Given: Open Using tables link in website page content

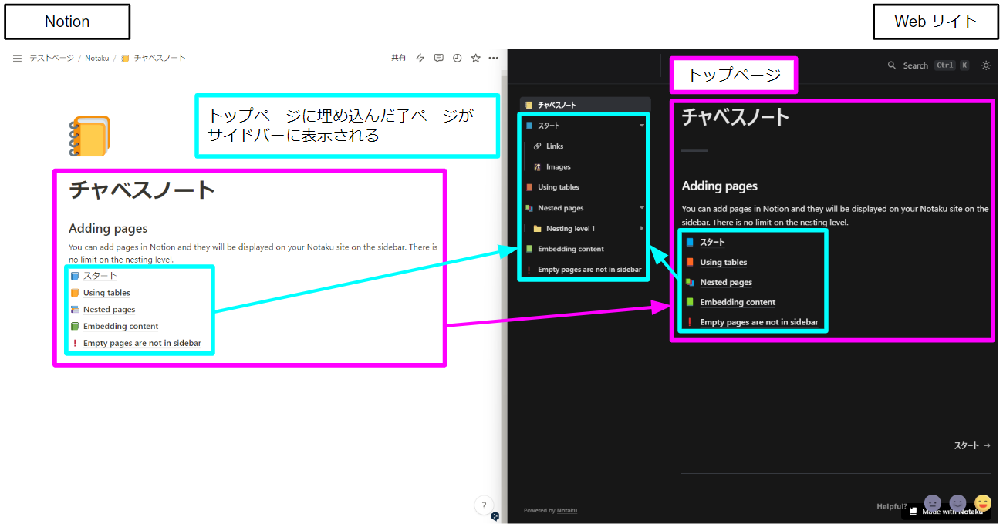Looking at the screenshot, I should (x=716, y=263).
